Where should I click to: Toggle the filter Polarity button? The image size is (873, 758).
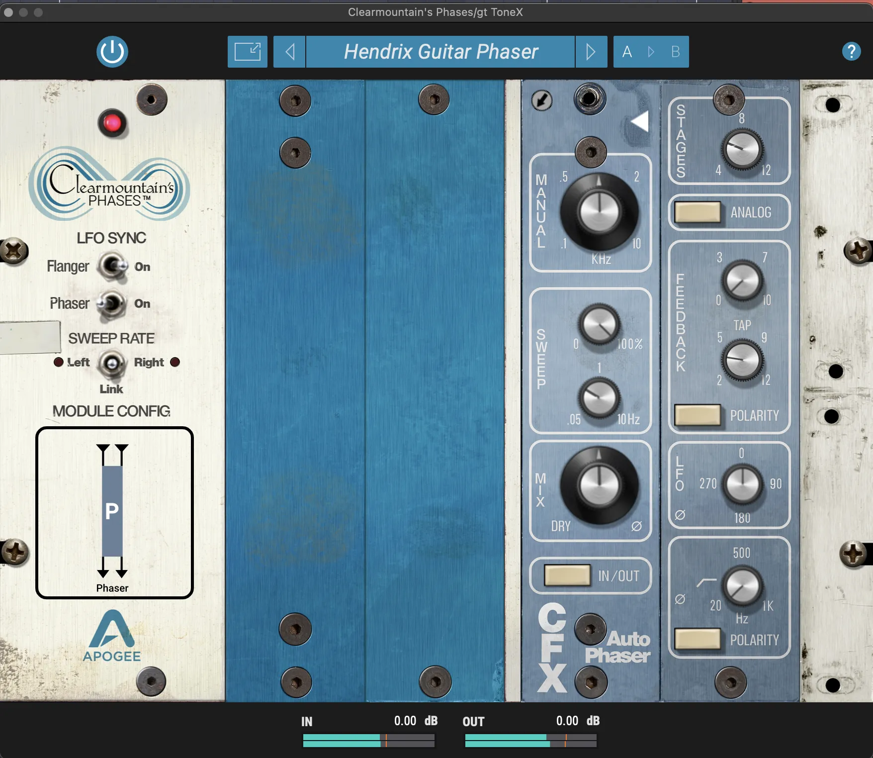(698, 639)
